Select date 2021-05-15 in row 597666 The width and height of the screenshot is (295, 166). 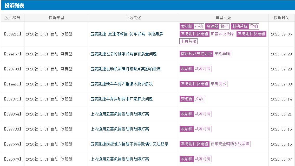point(281,144)
